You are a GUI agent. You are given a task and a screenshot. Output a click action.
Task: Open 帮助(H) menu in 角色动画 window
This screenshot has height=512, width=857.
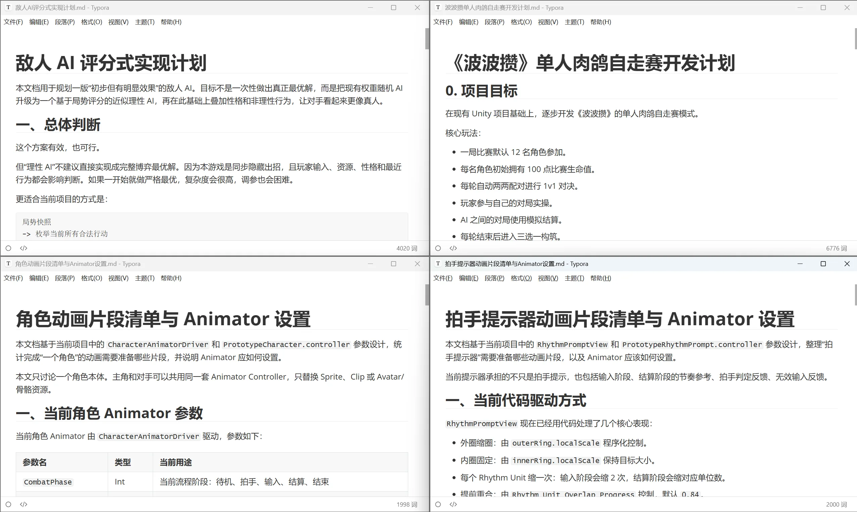171,278
